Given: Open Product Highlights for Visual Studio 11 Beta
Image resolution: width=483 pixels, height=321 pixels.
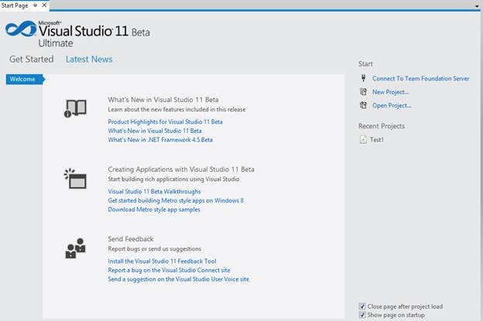Looking at the screenshot, I should click(x=165, y=122).
